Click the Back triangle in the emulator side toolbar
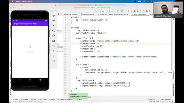 (53, 51)
